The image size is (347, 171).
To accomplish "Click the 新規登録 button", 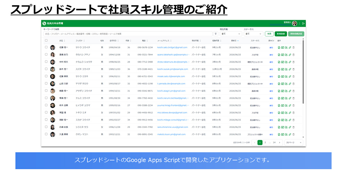I will (x=281, y=34).
